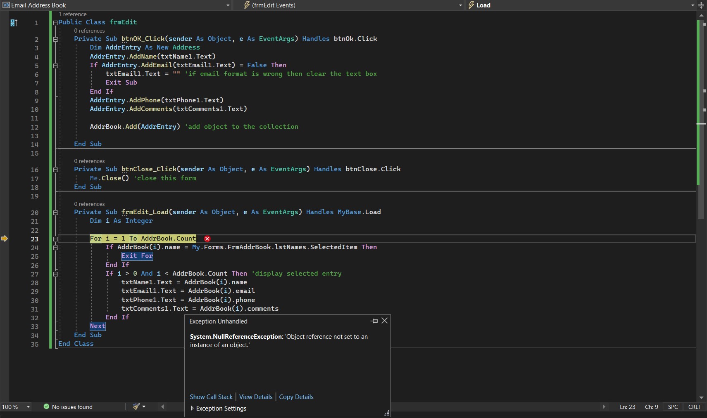Click the code cleanup broom icon

pos(136,407)
